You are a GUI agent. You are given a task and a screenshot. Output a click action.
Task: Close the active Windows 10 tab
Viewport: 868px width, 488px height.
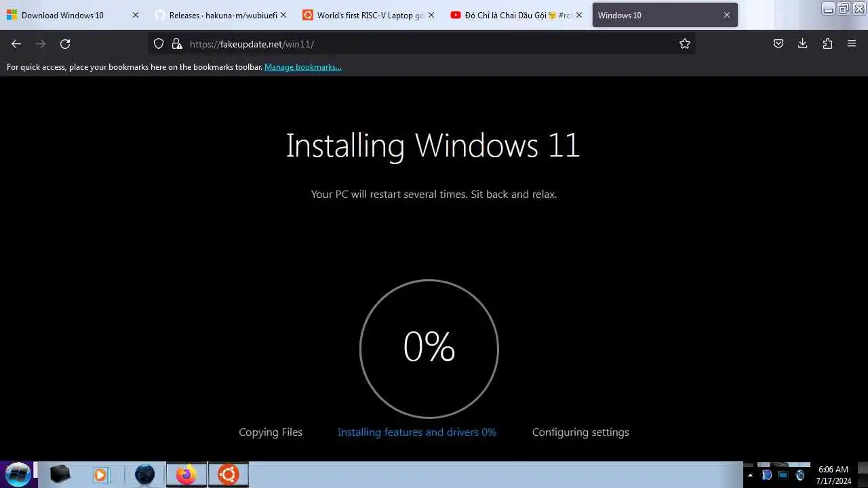coord(727,15)
